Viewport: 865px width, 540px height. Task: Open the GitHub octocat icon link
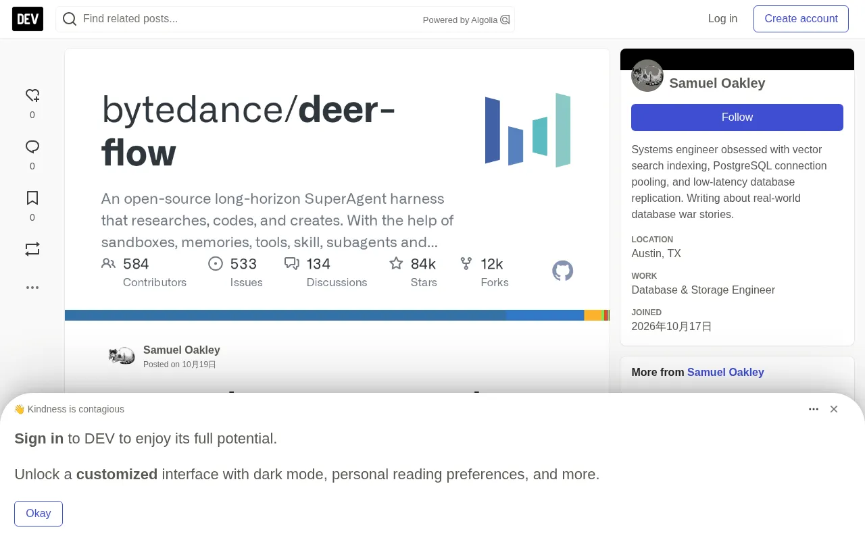562,271
